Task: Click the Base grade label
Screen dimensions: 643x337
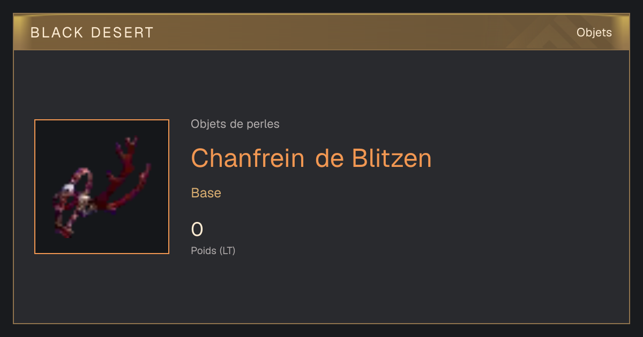Action: 206,193
